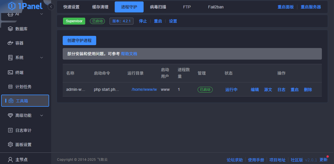Viewport: 334px width, 164px height.
Task: Click the container Docker whale icon
Action: (x=10, y=43)
